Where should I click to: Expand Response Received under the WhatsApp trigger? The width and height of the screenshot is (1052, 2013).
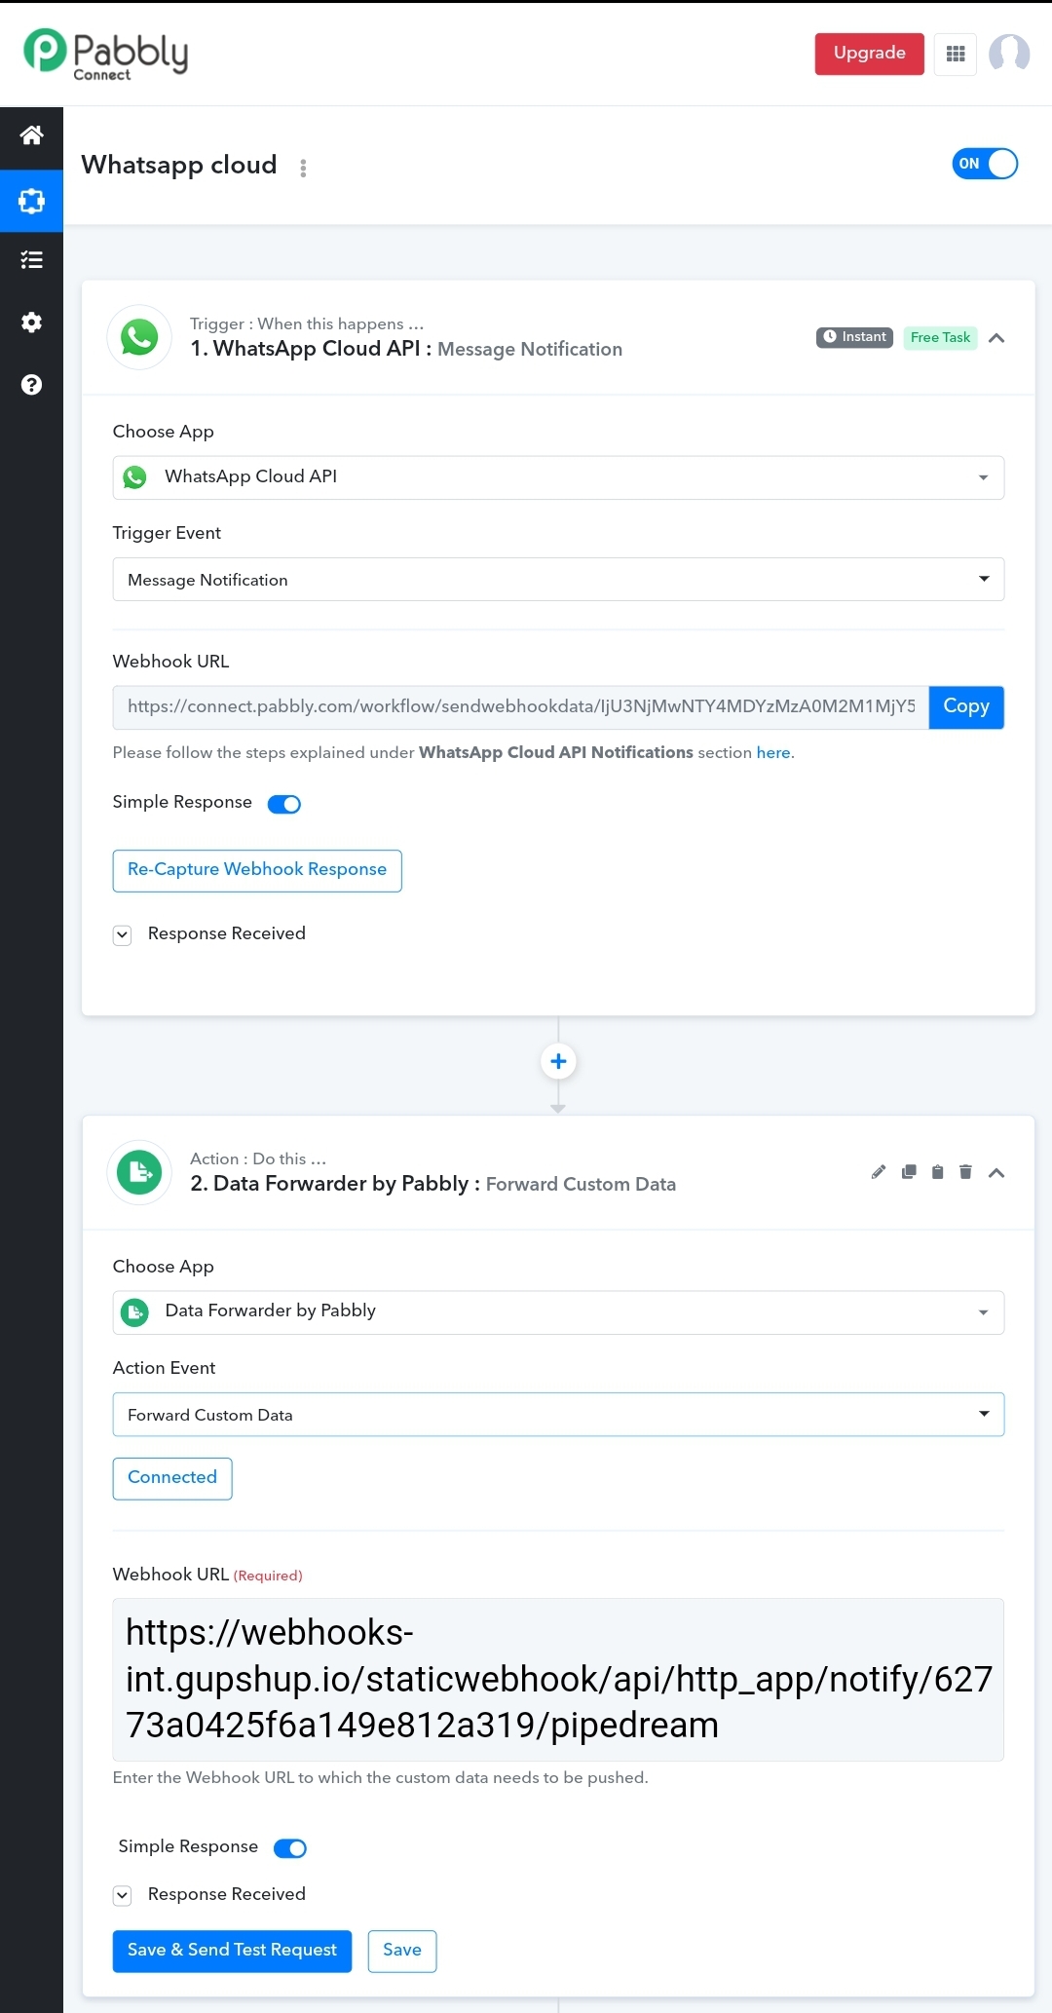pos(122,935)
